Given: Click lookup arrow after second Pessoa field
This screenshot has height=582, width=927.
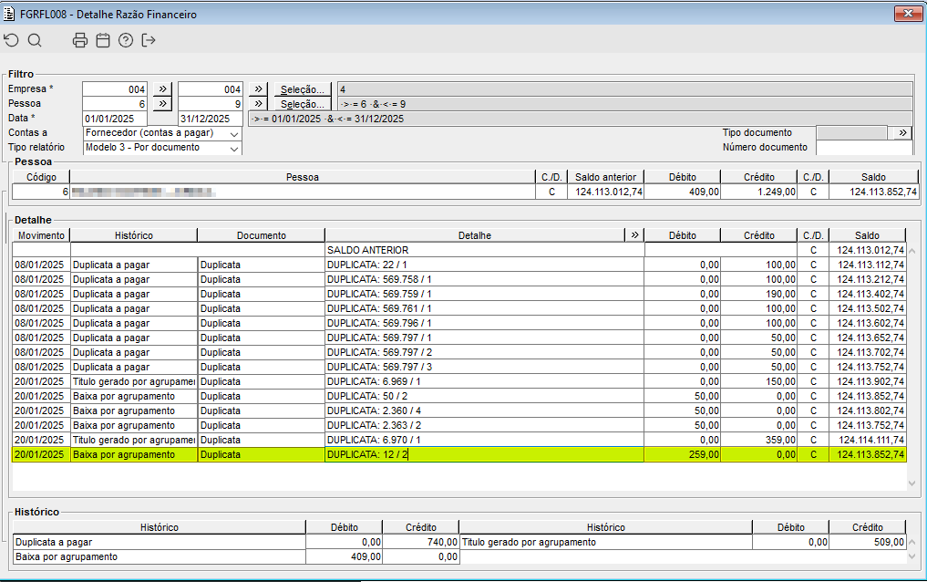Looking at the screenshot, I should [258, 103].
